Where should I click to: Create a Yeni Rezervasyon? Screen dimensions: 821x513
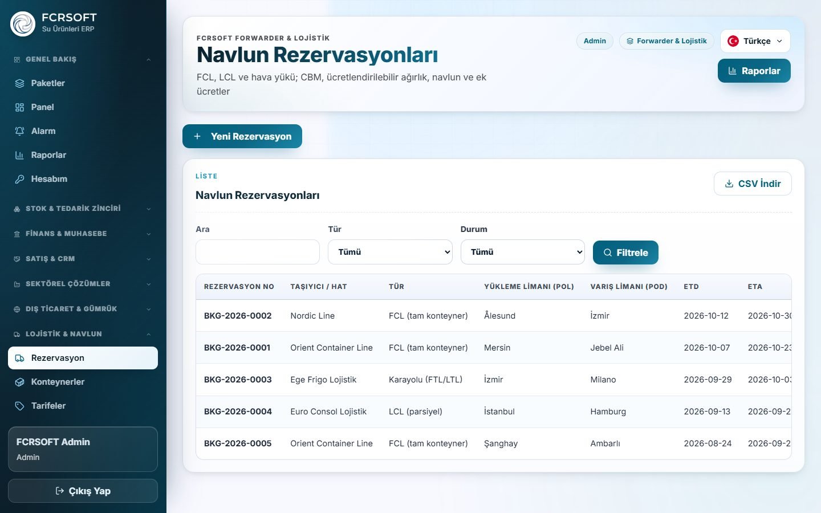pyautogui.click(x=242, y=136)
